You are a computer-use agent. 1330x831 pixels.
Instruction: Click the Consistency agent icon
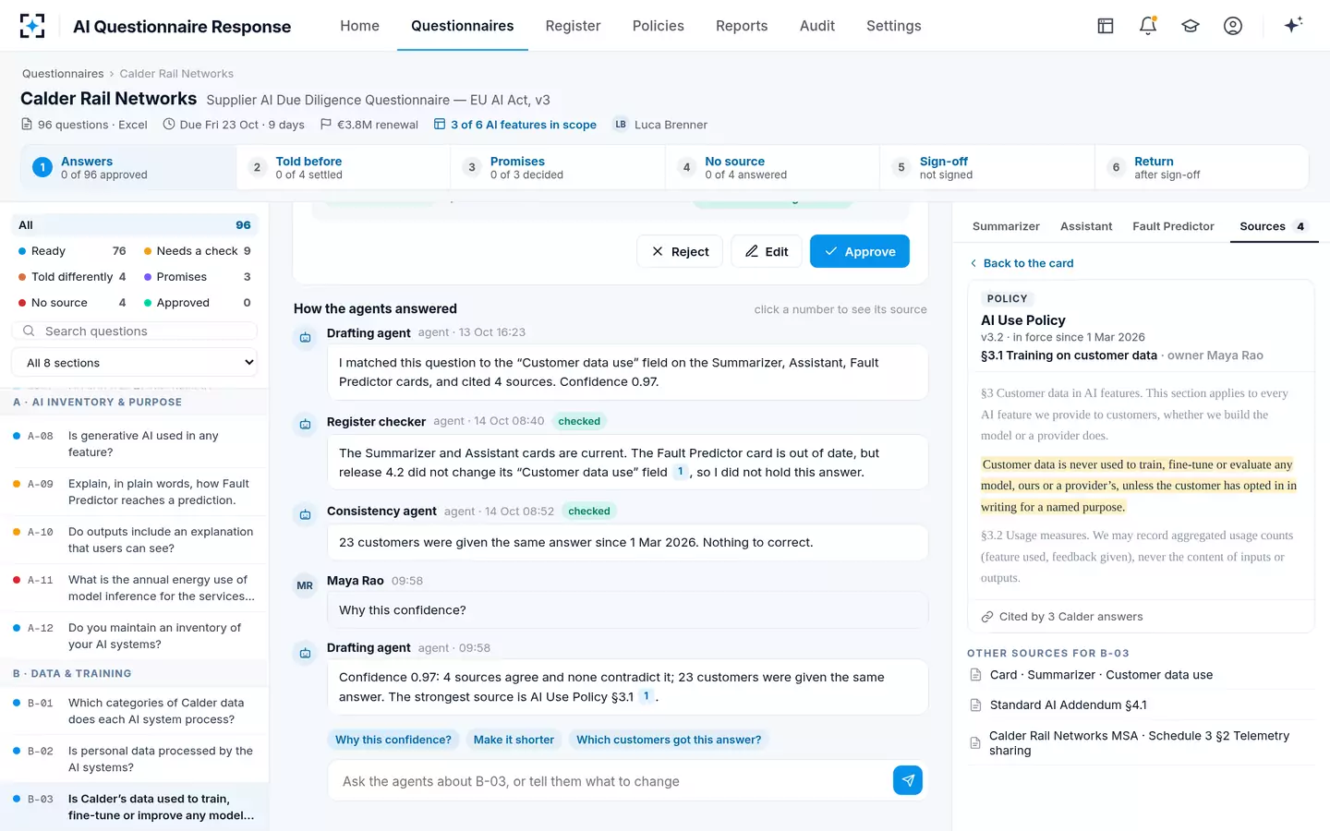point(305,514)
